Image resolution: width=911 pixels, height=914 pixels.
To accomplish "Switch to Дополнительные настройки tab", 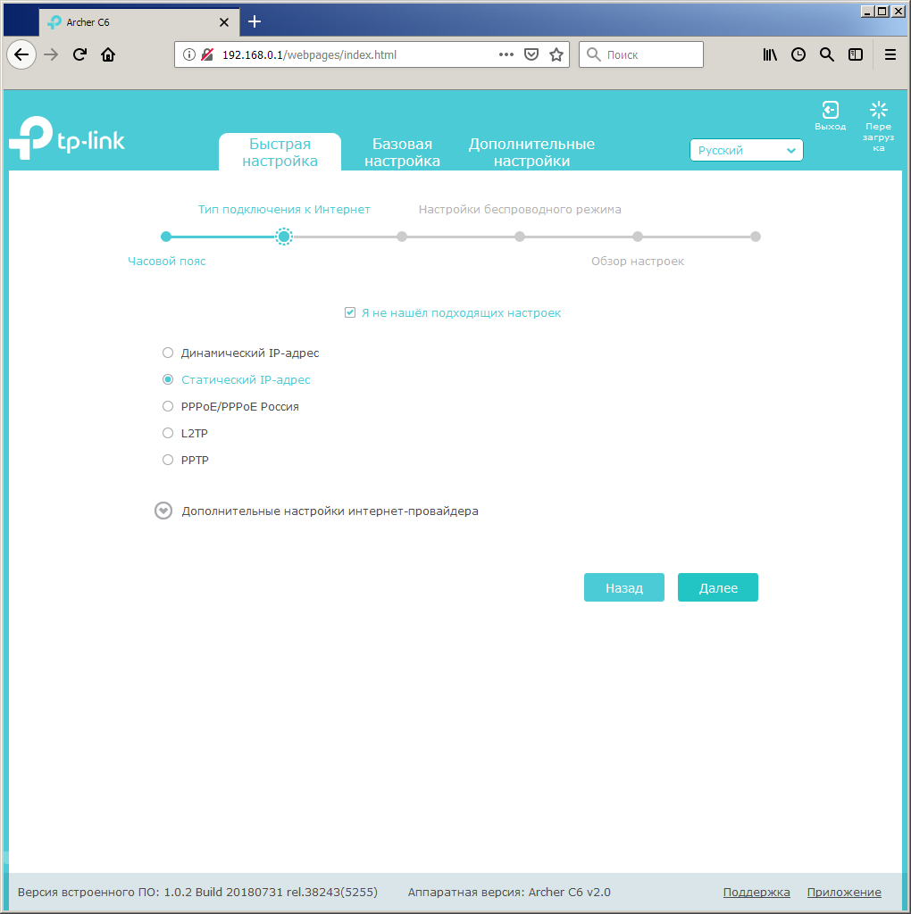I will point(531,153).
